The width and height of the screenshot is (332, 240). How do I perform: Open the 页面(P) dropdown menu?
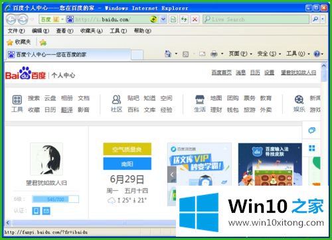(x=240, y=54)
